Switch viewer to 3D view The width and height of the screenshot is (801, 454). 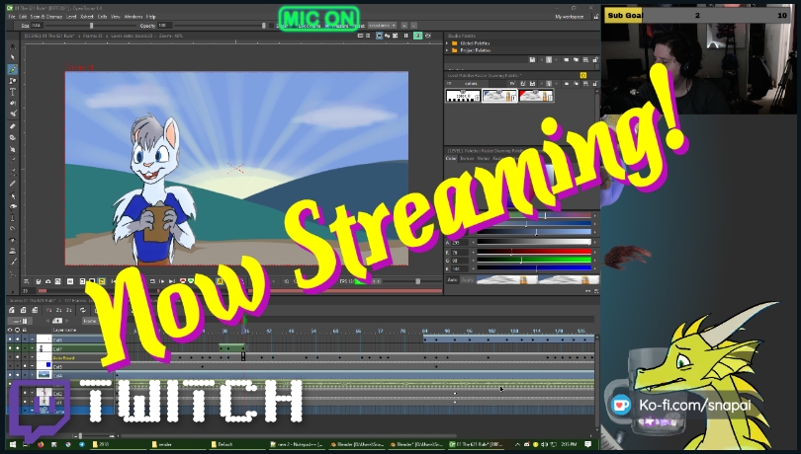point(387,36)
